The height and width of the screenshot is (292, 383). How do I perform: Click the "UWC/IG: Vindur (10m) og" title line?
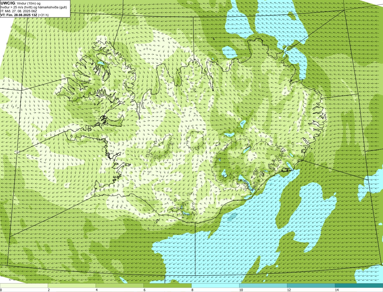tap(20, 3)
